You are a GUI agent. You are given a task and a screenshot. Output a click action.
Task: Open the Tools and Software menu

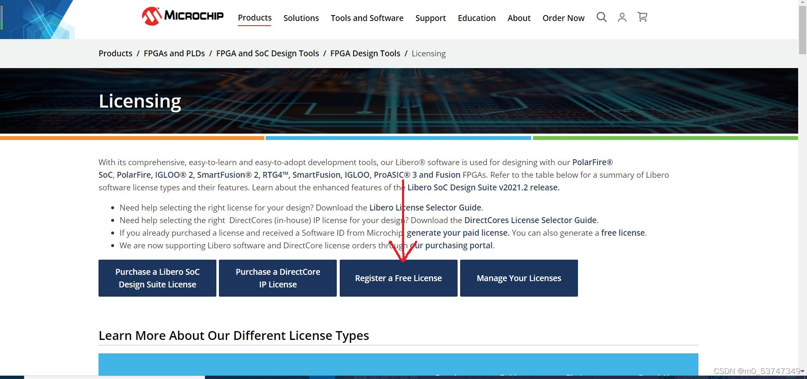point(367,18)
